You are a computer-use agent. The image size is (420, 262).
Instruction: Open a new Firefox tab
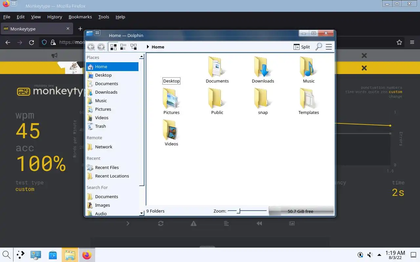click(x=80, y=29)
